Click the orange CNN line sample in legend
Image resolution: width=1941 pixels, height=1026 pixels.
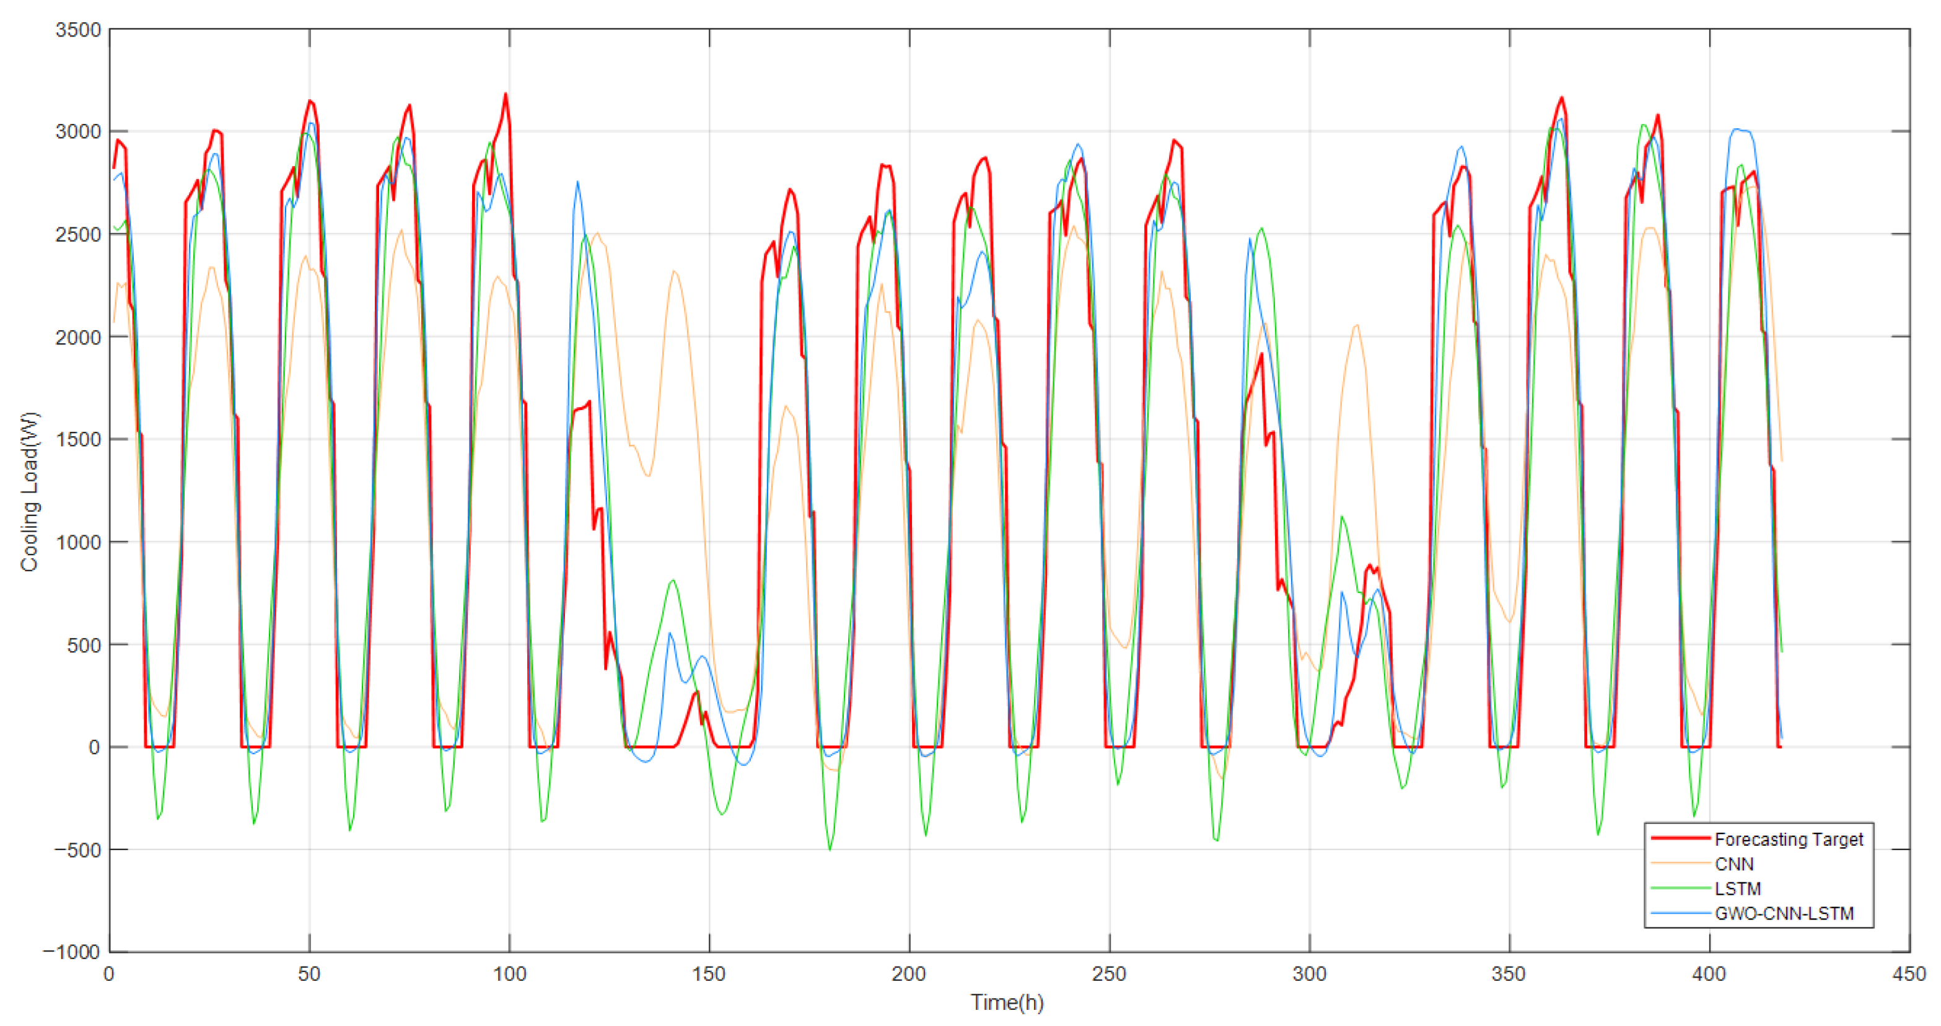point(1680,863)
